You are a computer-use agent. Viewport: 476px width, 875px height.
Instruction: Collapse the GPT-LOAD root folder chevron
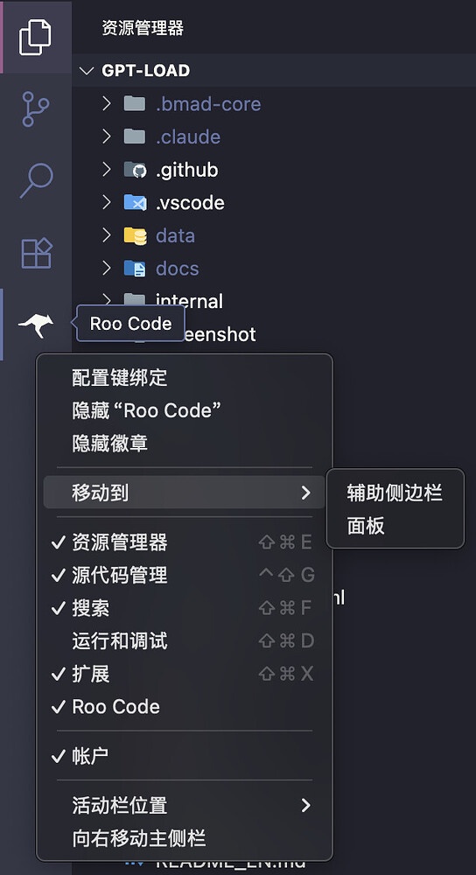(x=86, y=71)
